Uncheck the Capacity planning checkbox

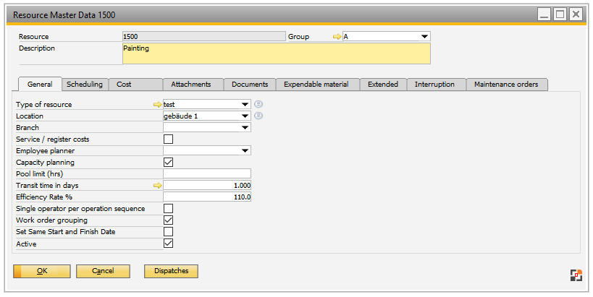pos(169,163)
